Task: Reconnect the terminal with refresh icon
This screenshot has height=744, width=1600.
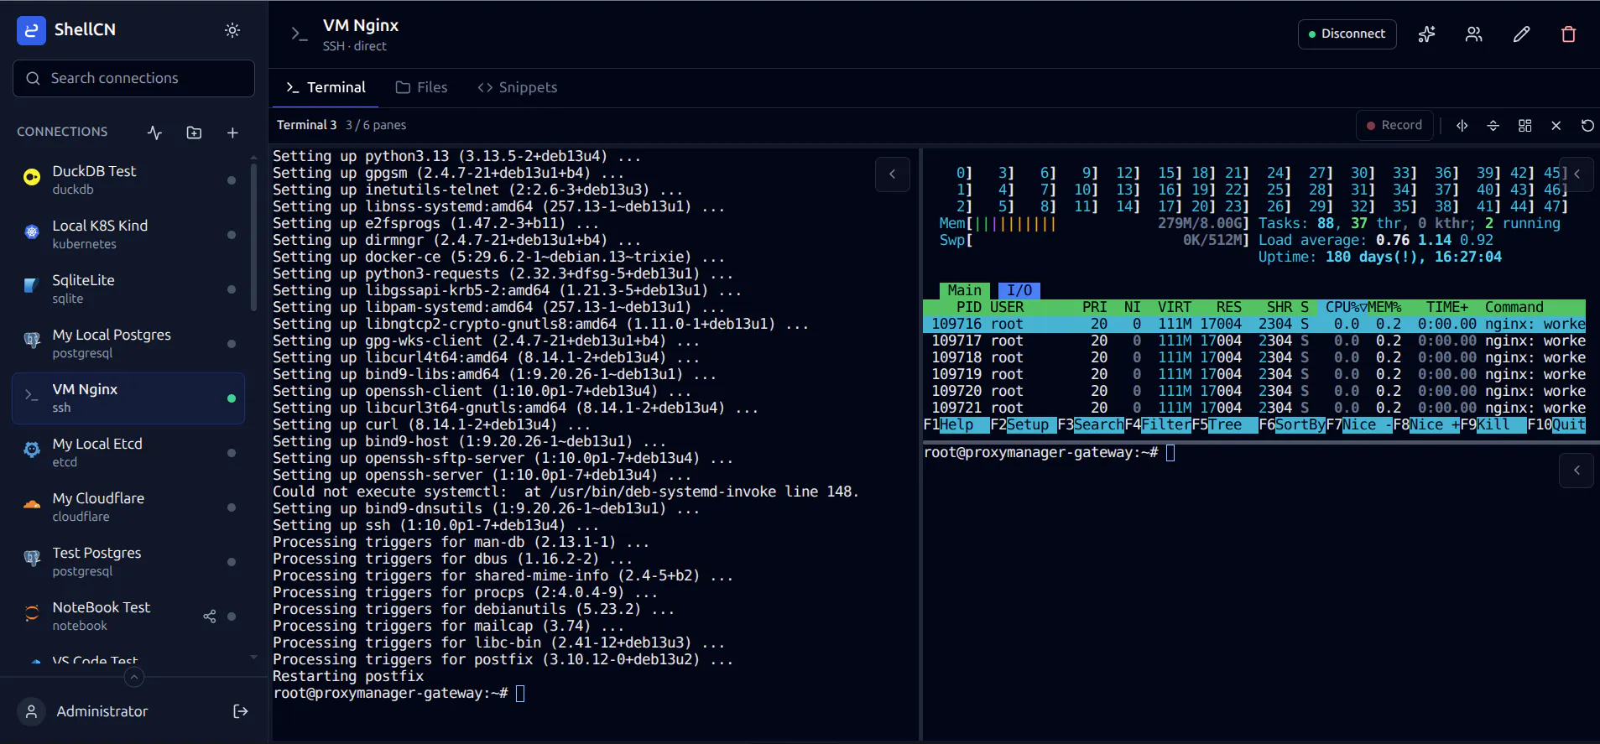Action: click(1587, 126)
